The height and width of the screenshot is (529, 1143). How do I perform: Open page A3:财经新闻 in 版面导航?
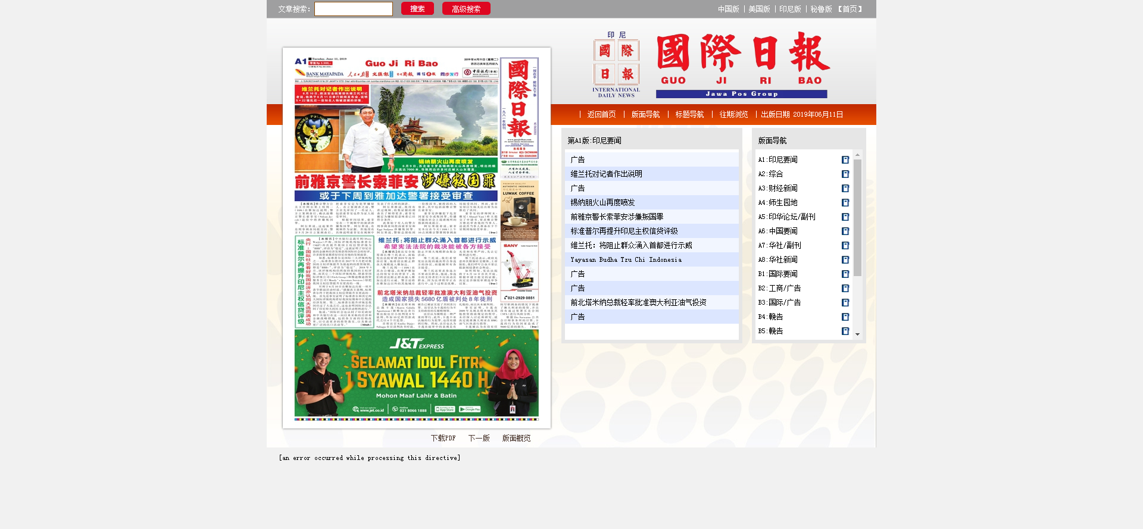point(777,188)
